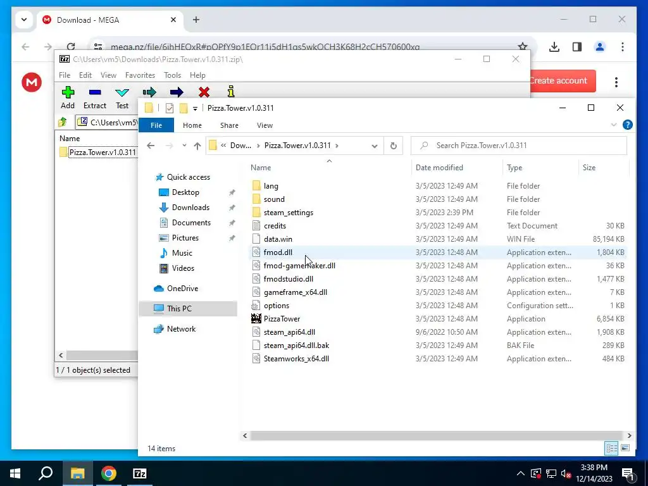
Task: Select the credits text document
Action: tap(275, 226)
